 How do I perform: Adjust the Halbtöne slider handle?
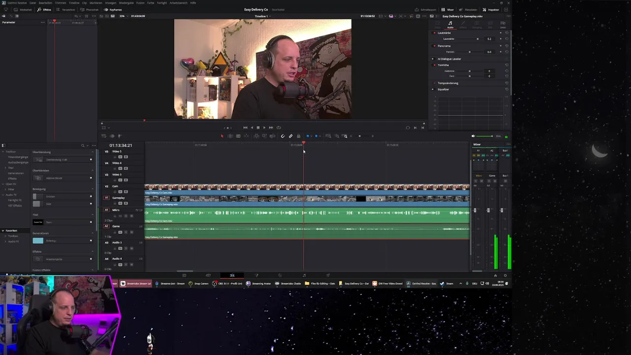pos(469,71)
